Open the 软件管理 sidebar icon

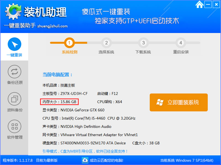coord(15,126)
